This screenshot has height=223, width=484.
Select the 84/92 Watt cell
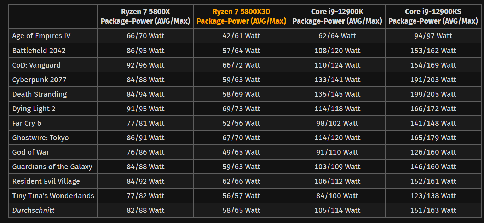click(x=145, y=181)
